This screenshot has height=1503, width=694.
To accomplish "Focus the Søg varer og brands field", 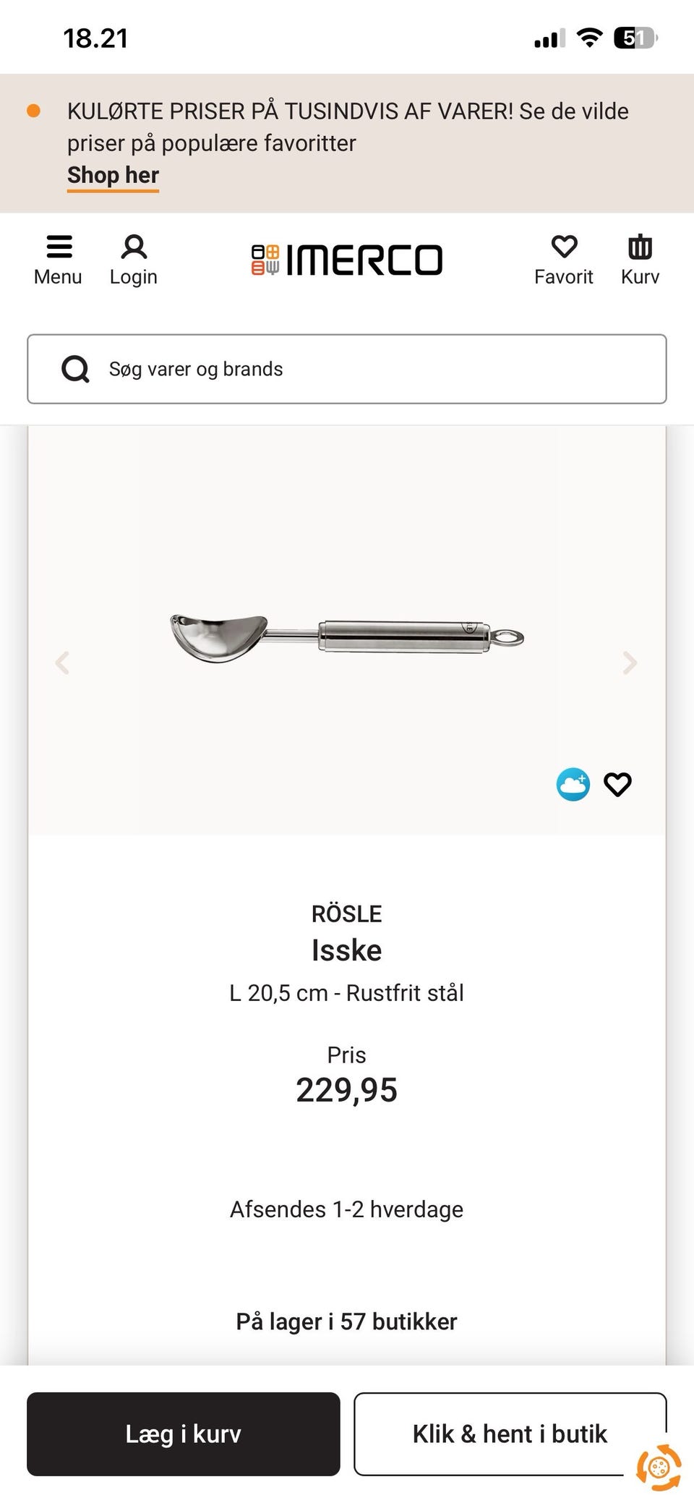I will 376,369.
